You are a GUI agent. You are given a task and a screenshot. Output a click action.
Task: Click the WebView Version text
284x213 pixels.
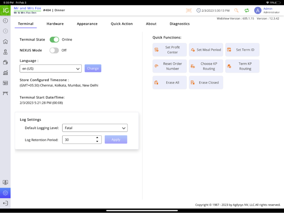(235, 19)
